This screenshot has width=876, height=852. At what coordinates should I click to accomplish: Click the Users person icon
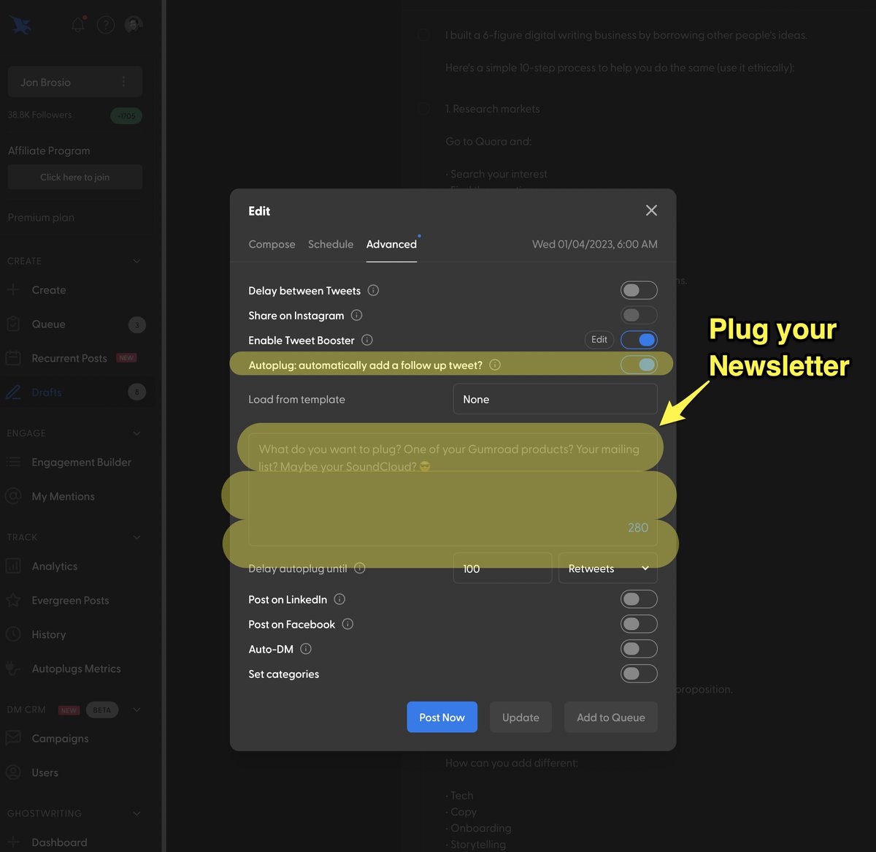tap(13, 772)
